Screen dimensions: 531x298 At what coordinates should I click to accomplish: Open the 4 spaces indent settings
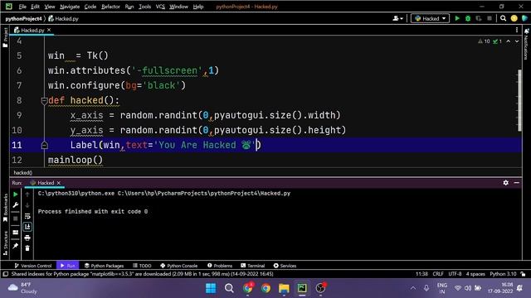(475, 274)
